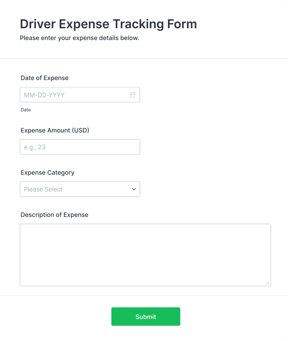Click the 'Expense Amount (USD)' label
This screenshot has height=341, width=288.
pyautogui.click(x=55, y=130)
